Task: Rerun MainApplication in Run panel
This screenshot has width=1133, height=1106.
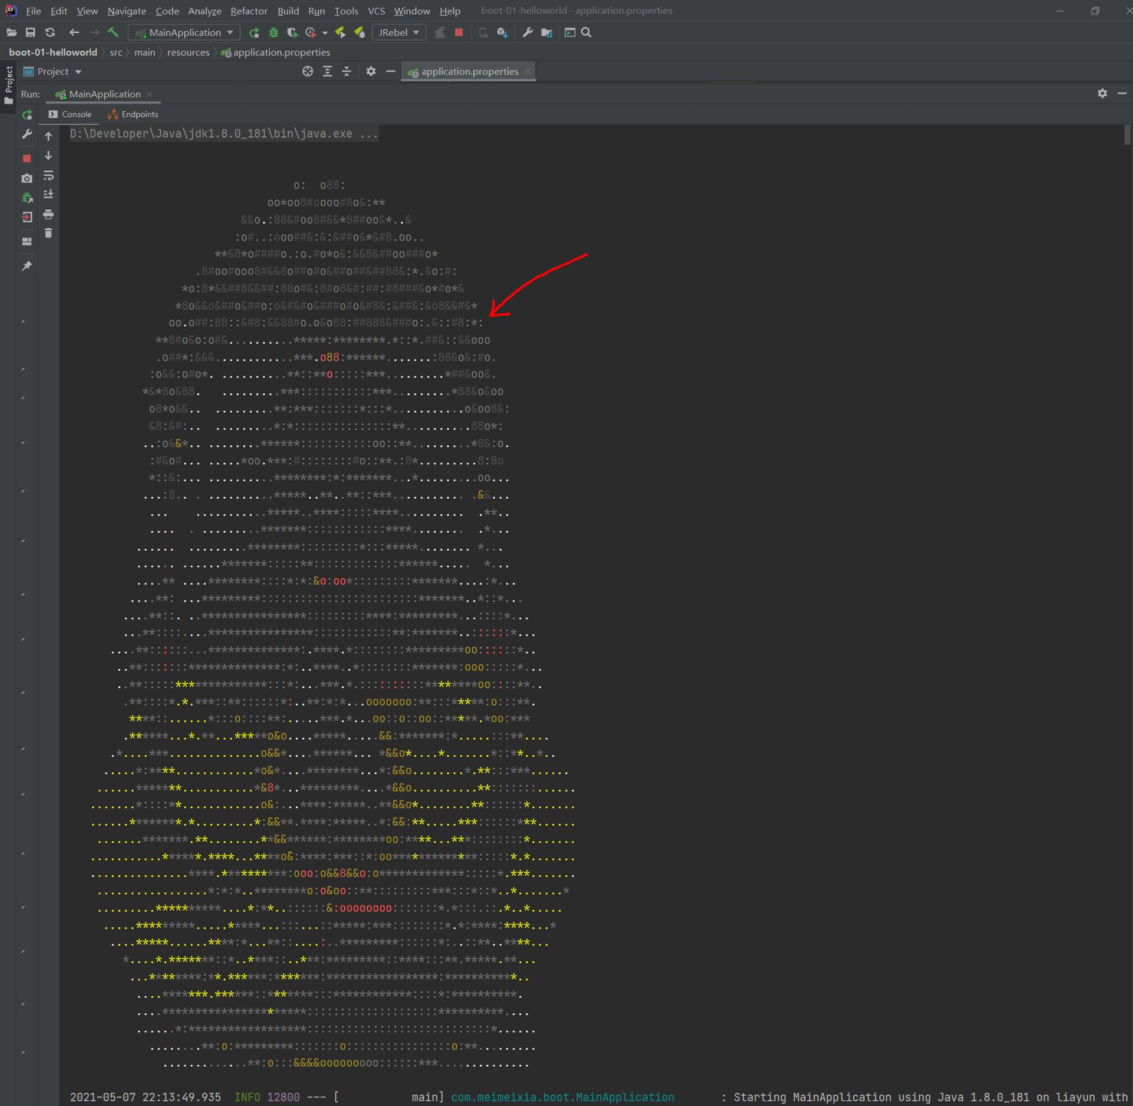Action: point(27,114)
